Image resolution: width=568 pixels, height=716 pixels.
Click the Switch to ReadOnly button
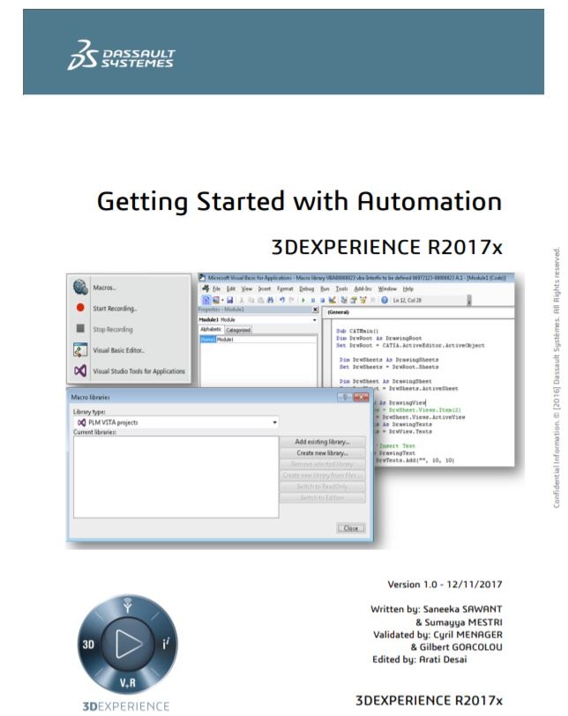(x=322, y=487)
